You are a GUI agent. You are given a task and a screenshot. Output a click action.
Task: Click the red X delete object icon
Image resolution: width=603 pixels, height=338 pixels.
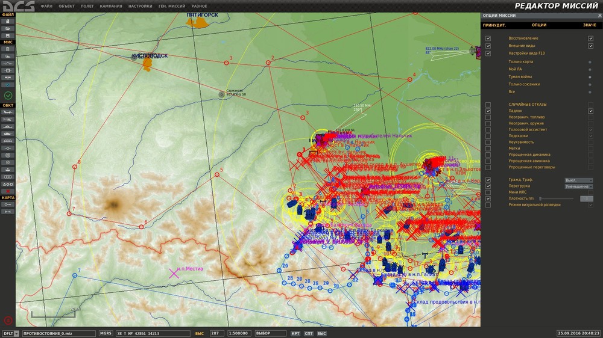pyautogui.click(x=8, y=191)
